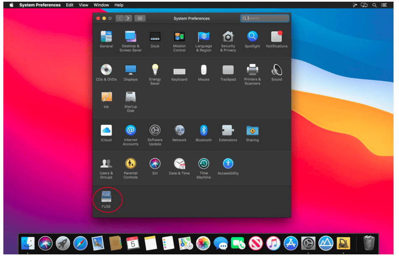Open the Window menu

click(101, 5)
